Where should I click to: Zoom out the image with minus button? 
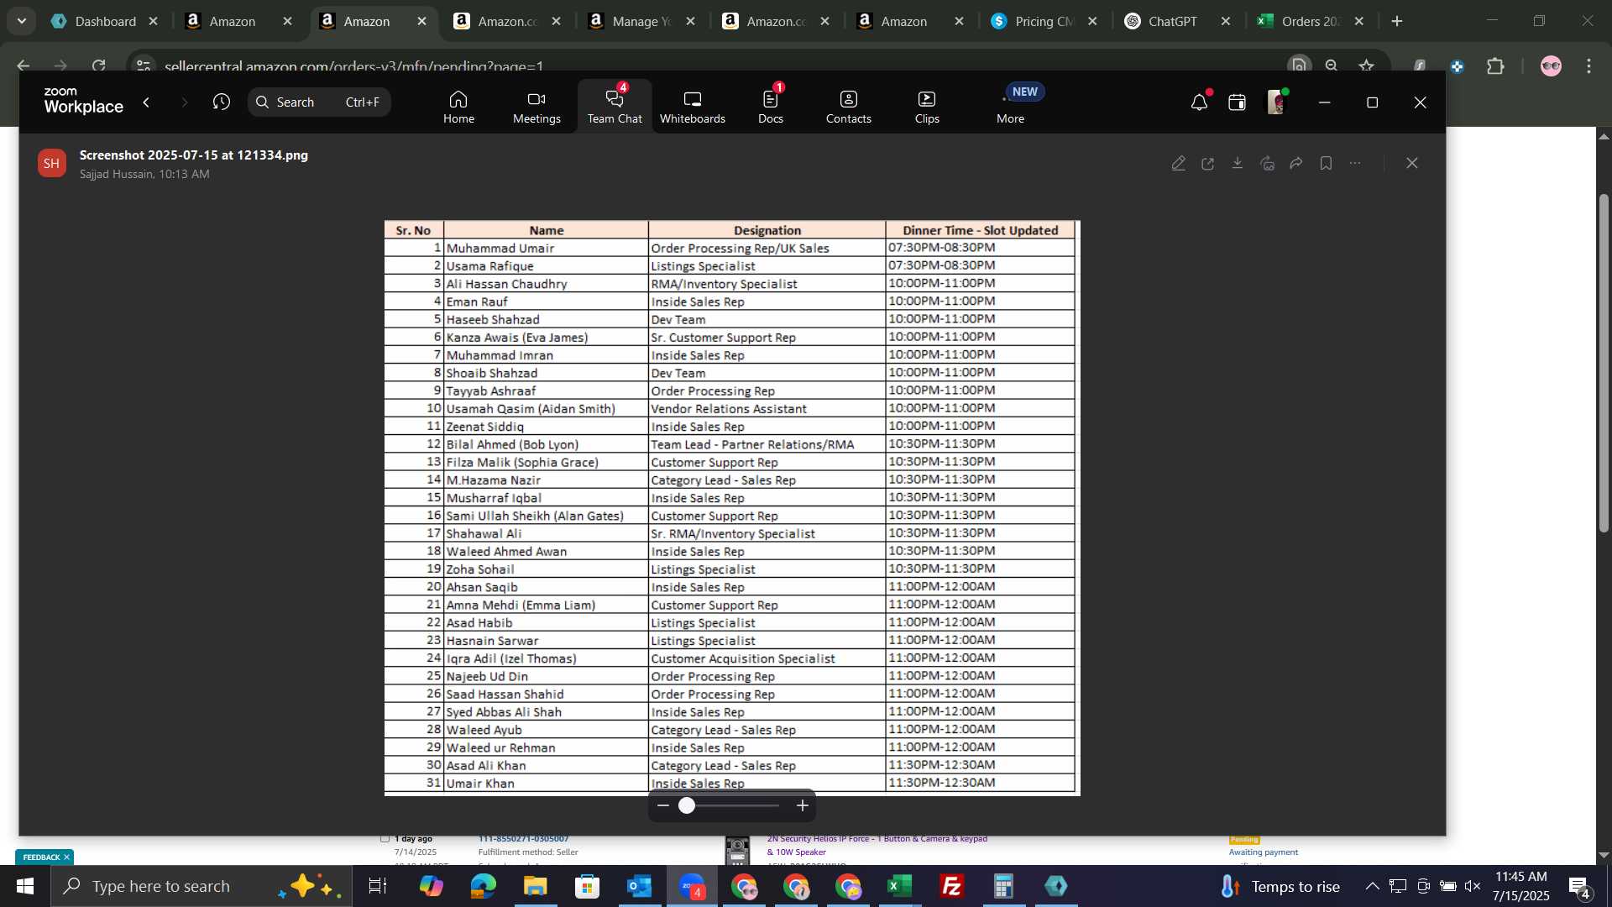663,805
